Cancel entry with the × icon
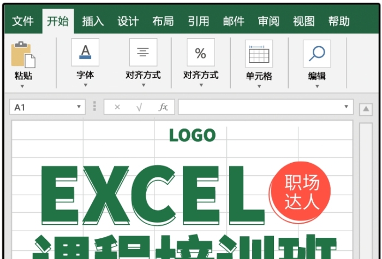The width and height of the screenshot is (382, 259). (x=117, y=107)
